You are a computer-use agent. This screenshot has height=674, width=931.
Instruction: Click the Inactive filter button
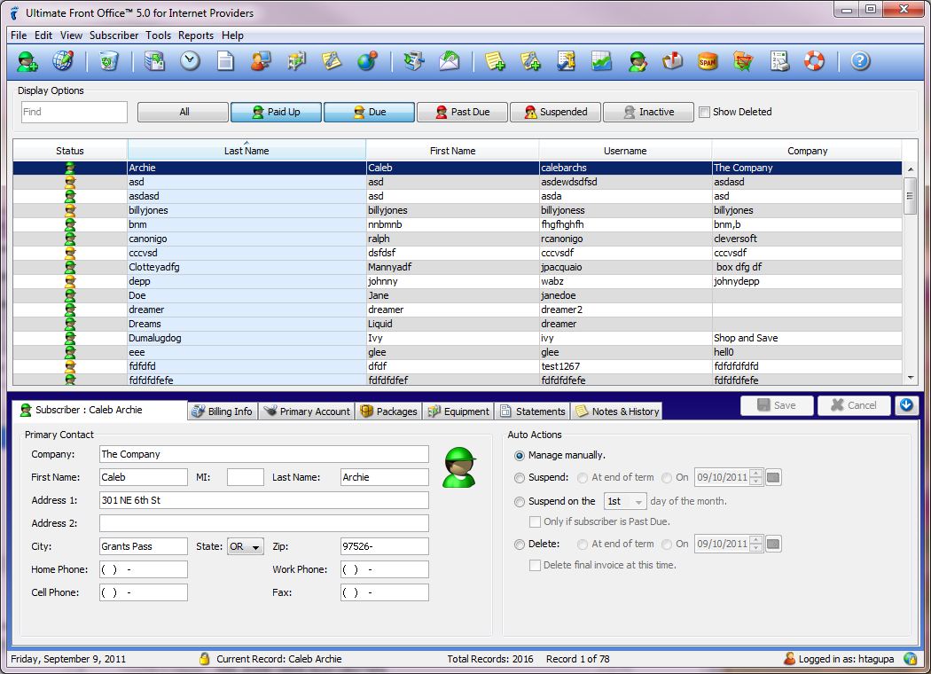coord(648,112)
